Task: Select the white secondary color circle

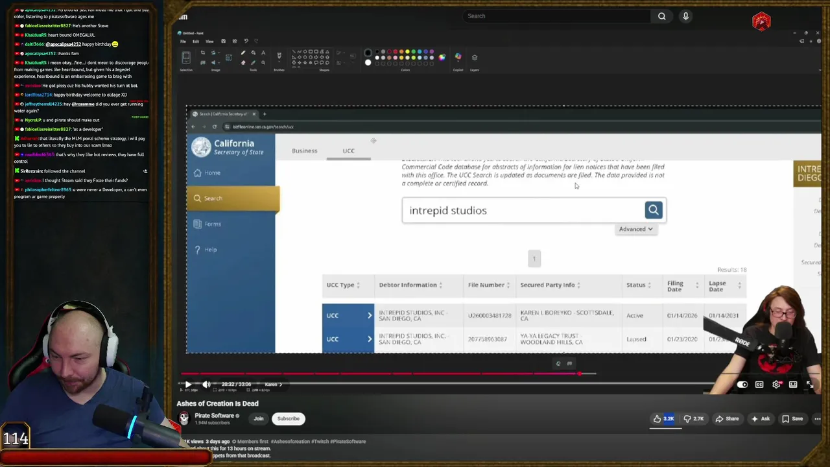Action: click(x=368, y=62)
